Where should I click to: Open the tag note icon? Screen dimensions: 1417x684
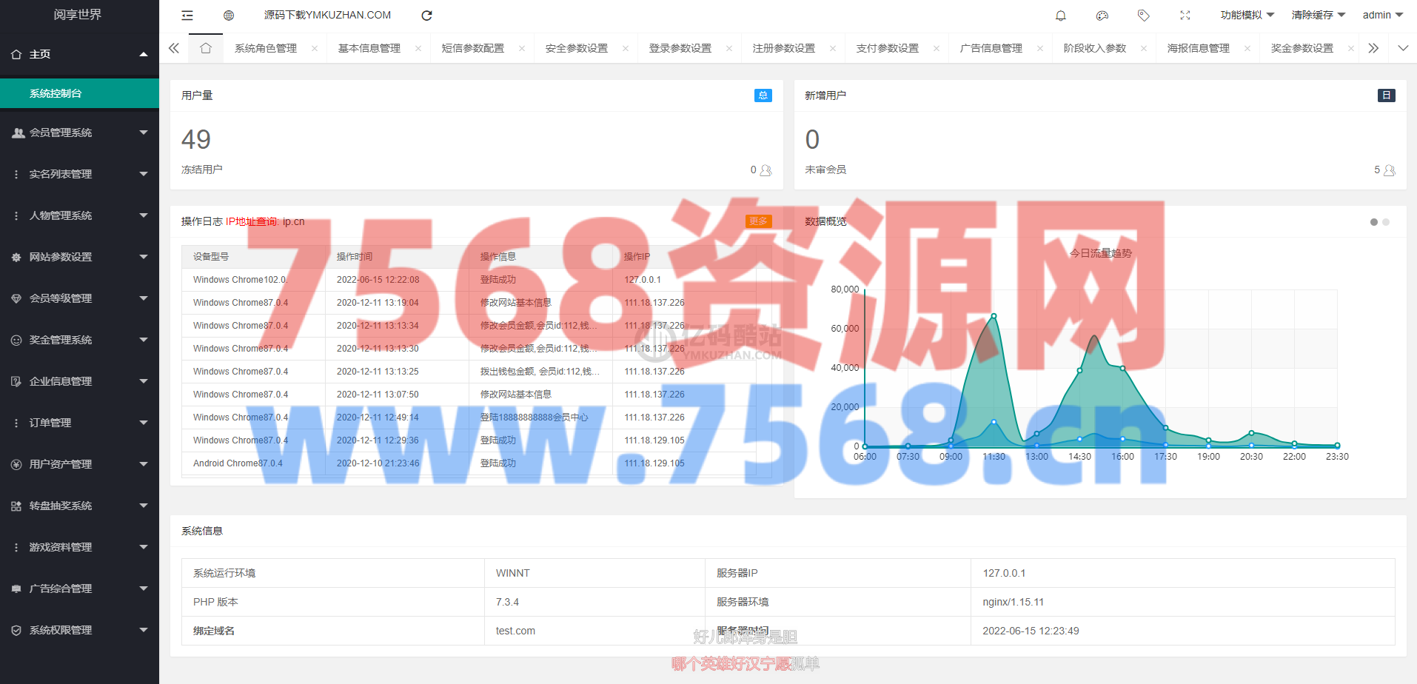click(x=1143, y=16)
